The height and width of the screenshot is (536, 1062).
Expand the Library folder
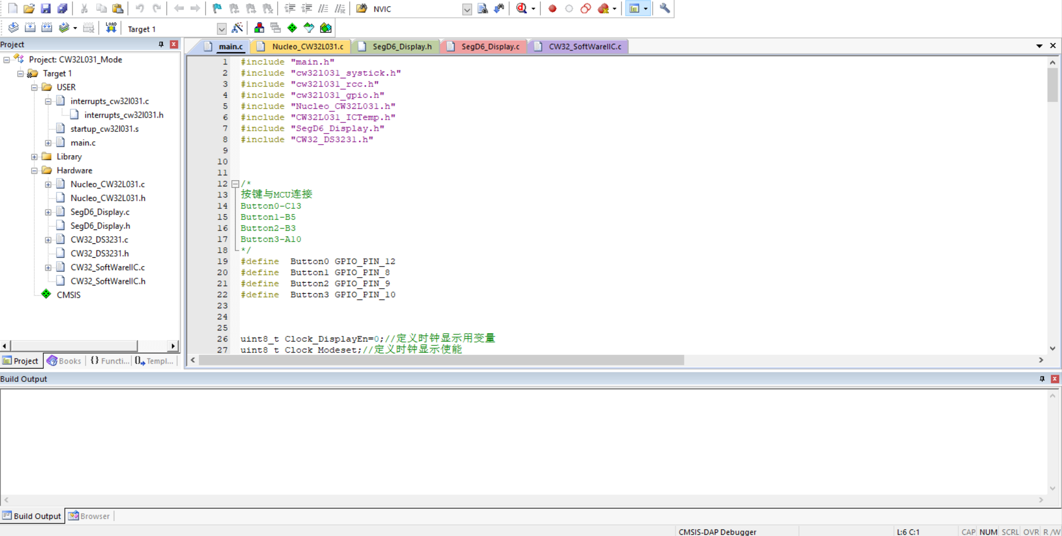point(34,156)
